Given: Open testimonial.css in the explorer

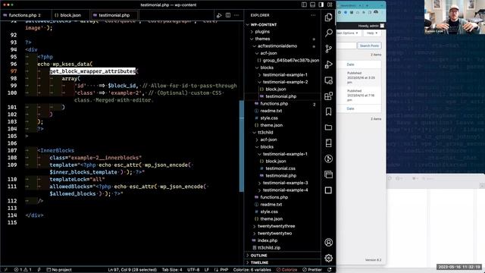Looking at the screenshot, I should (x=280, y=168).
